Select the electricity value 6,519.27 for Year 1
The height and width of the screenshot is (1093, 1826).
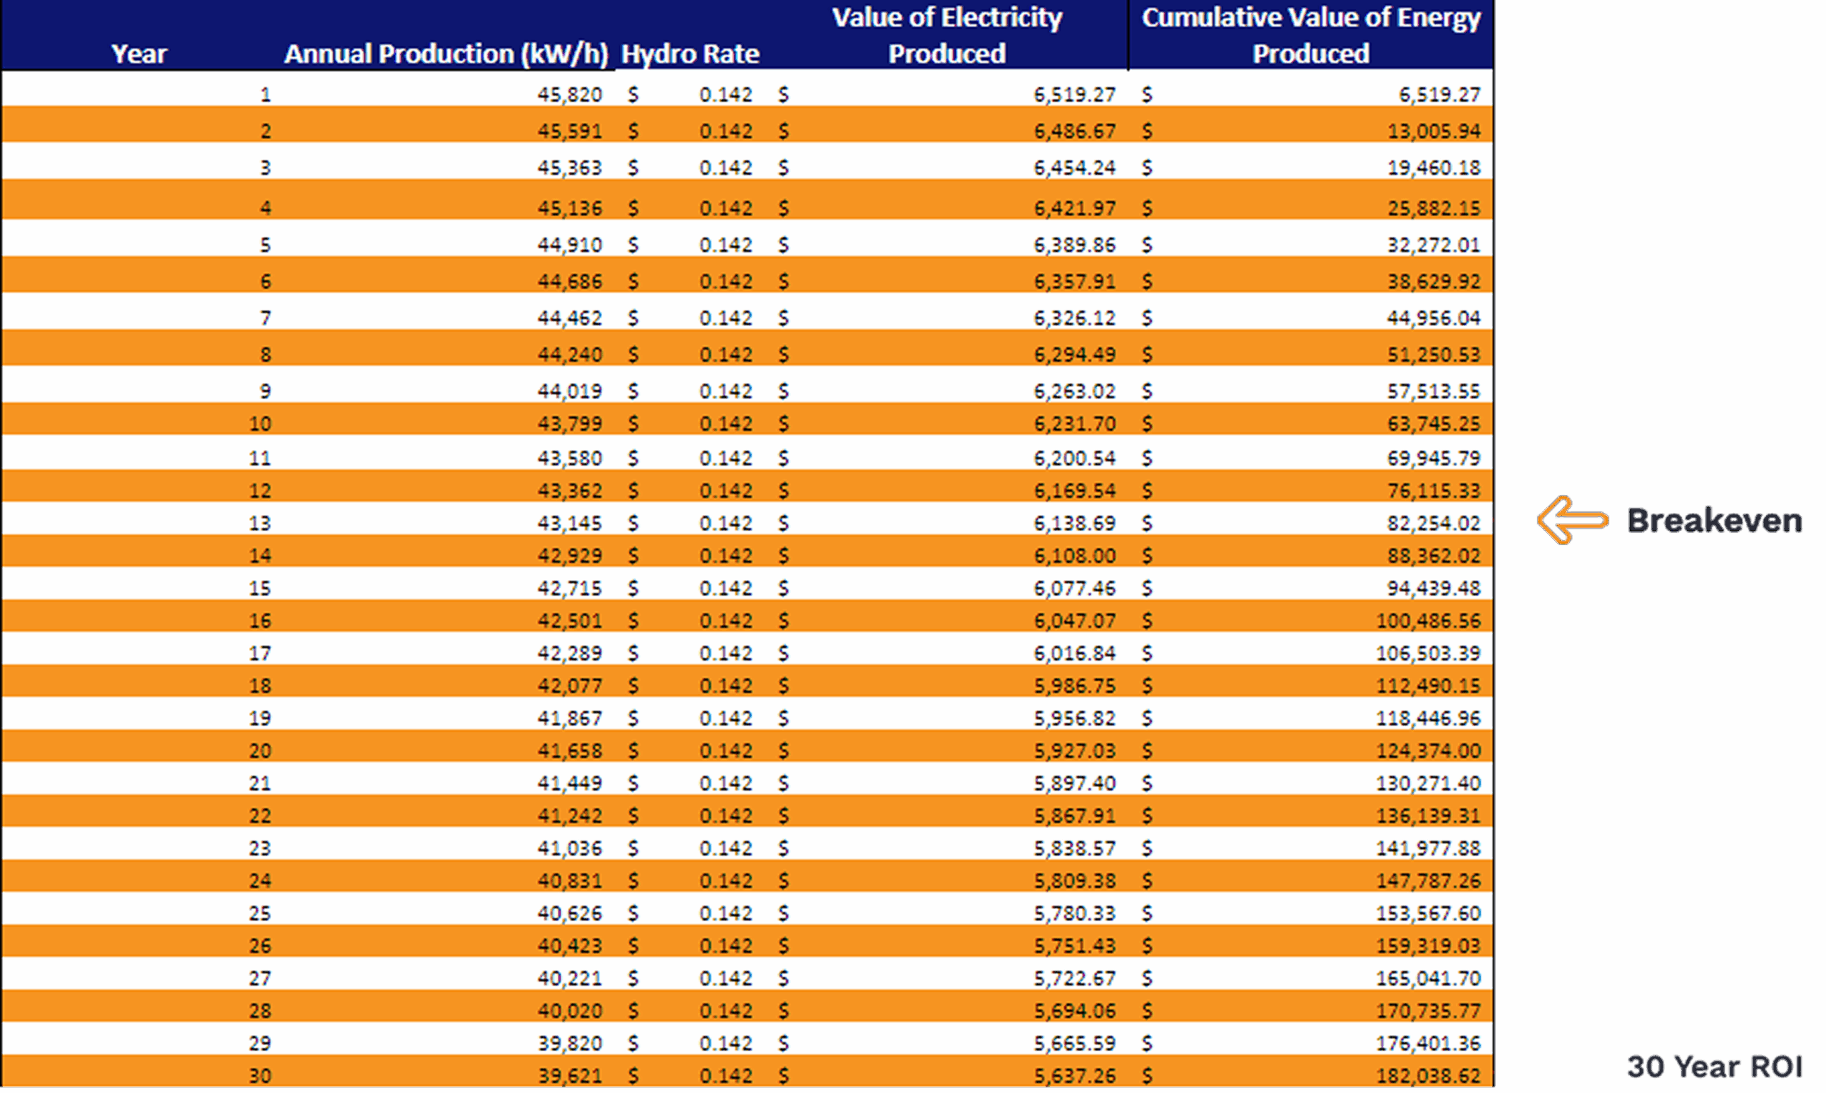[x=1074, y=94]
